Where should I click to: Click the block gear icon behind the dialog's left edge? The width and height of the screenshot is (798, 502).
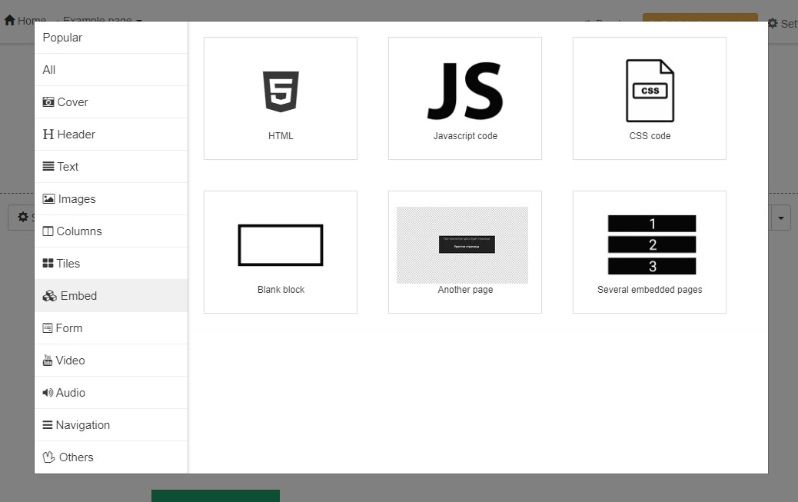click(23, 218)
